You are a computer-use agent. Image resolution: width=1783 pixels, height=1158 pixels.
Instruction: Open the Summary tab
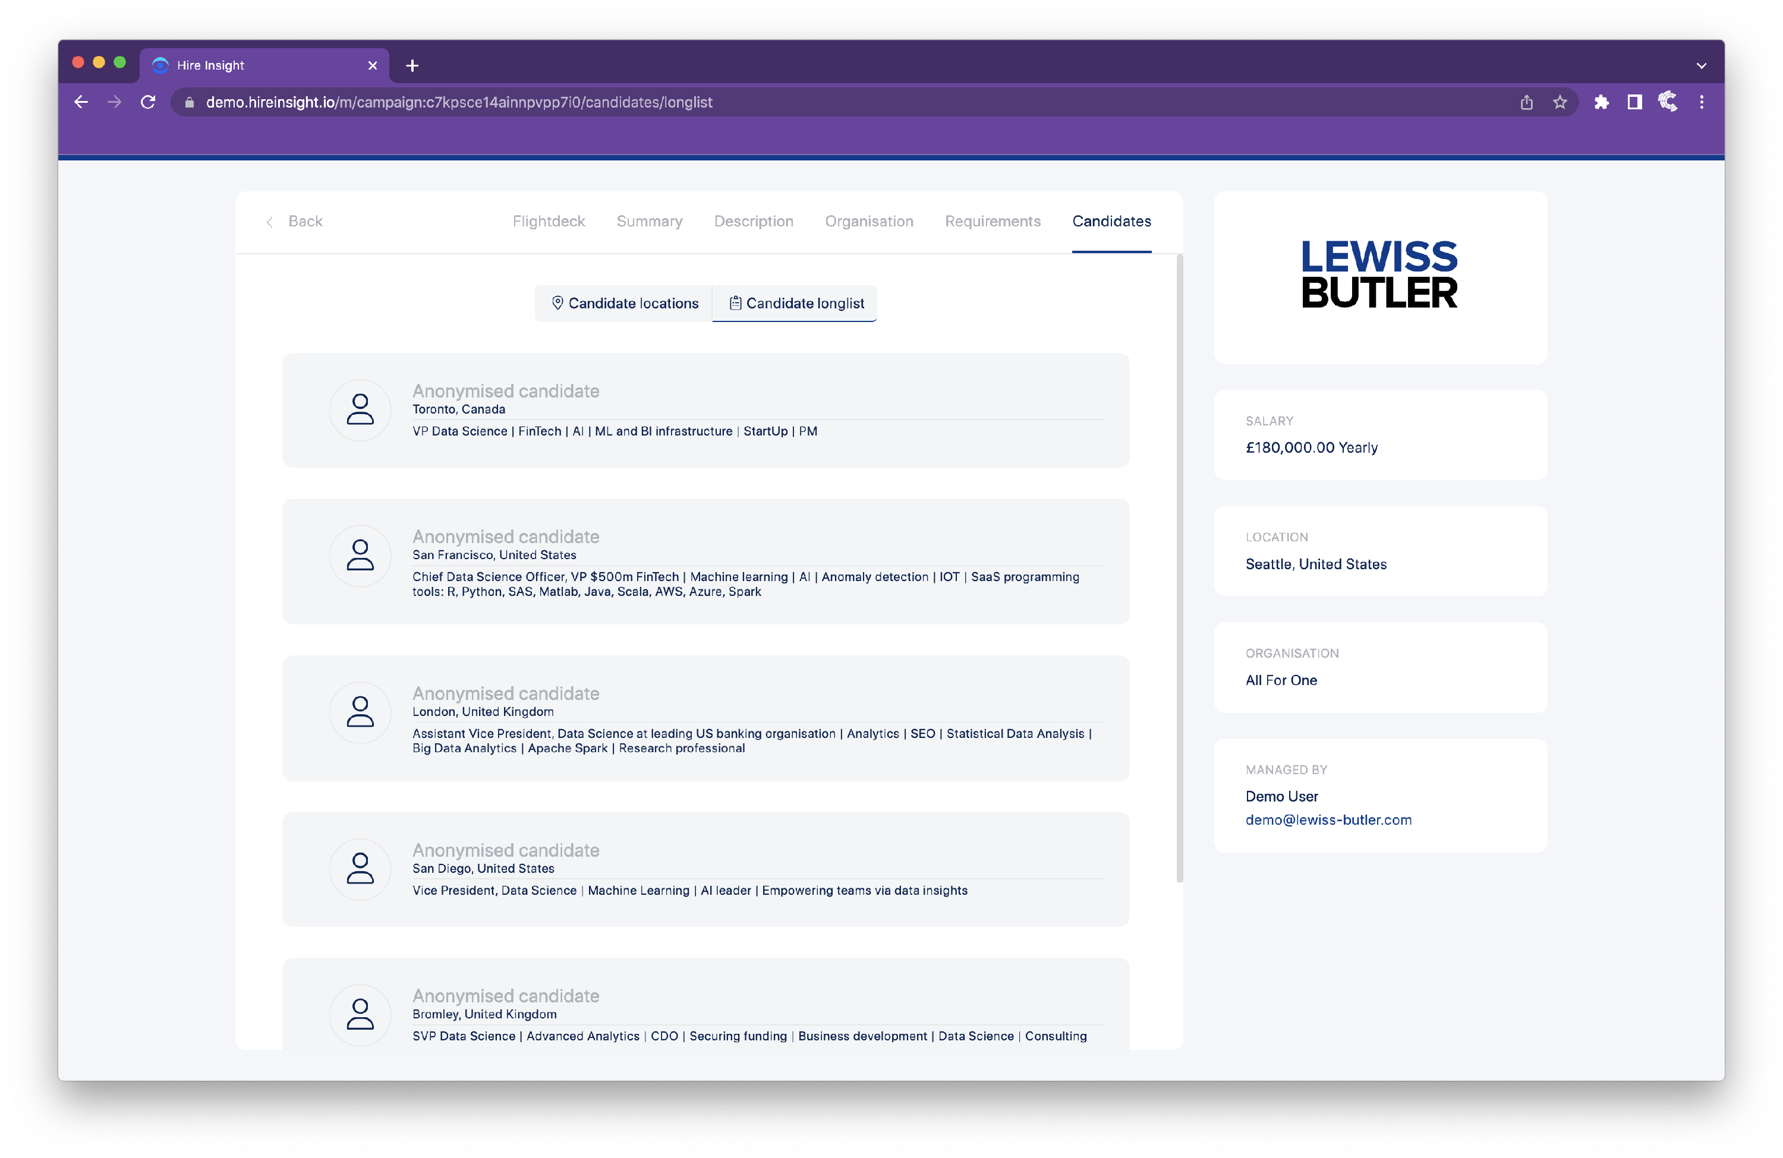(649, 221)
